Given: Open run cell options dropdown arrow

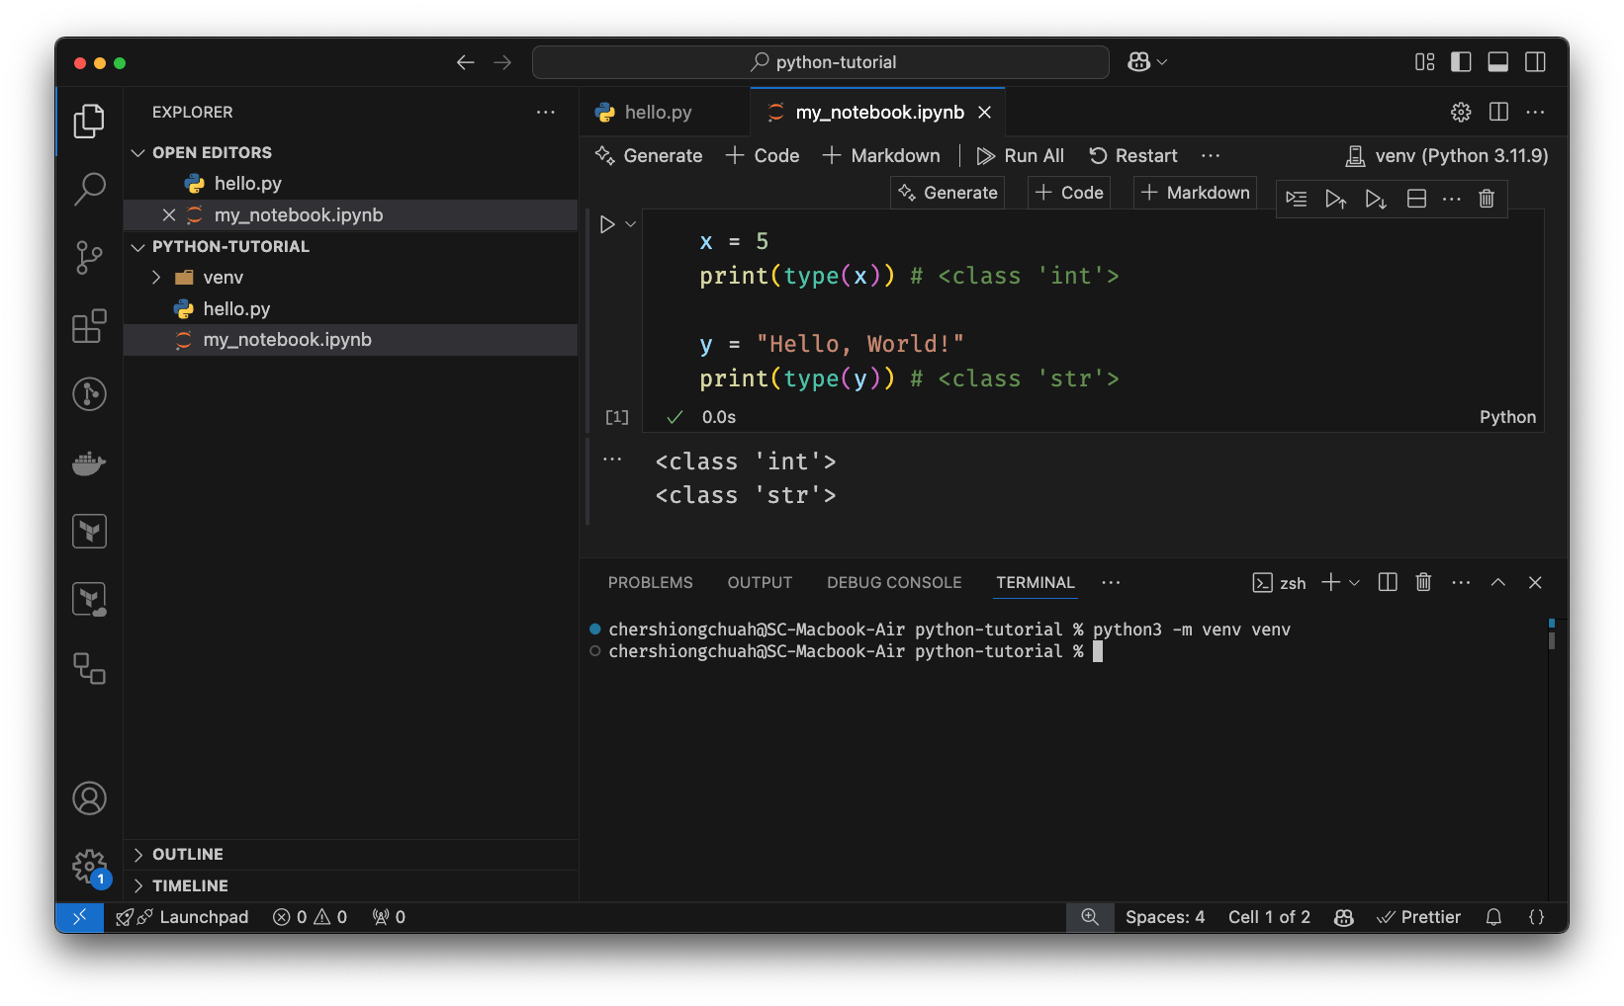Looking at the screenshot, I should pyautogui.click(x=630, y=224).
